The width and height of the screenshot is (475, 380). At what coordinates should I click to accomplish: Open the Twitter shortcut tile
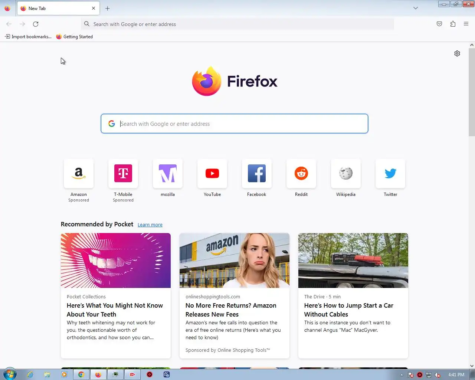point(390,173)
